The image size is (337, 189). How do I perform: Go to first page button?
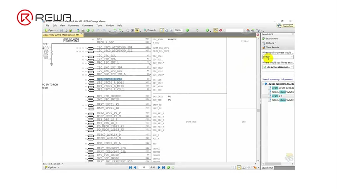pyautogui.click(x=131, y=167)
